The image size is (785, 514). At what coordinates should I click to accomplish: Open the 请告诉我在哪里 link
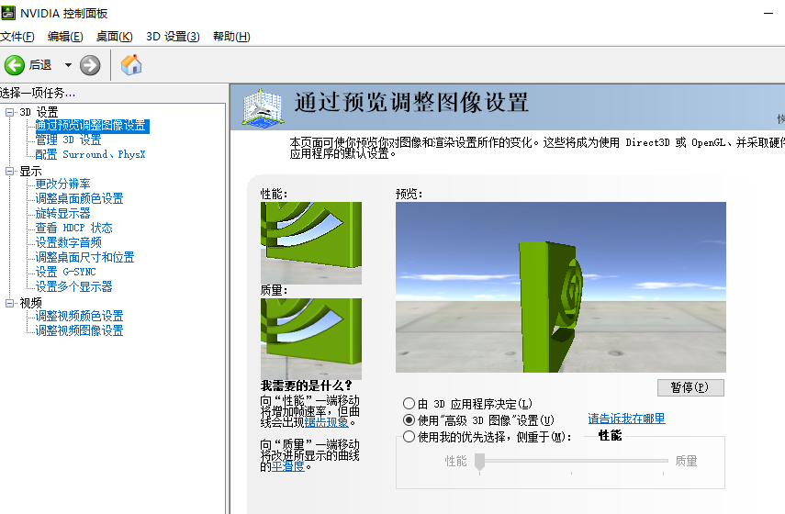(626, 419)
